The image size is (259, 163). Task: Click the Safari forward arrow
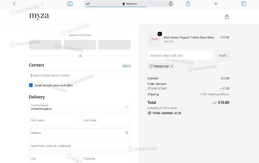click(42, 3)
